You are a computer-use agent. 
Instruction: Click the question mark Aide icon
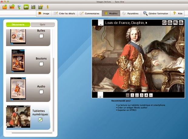pos(174,13)
